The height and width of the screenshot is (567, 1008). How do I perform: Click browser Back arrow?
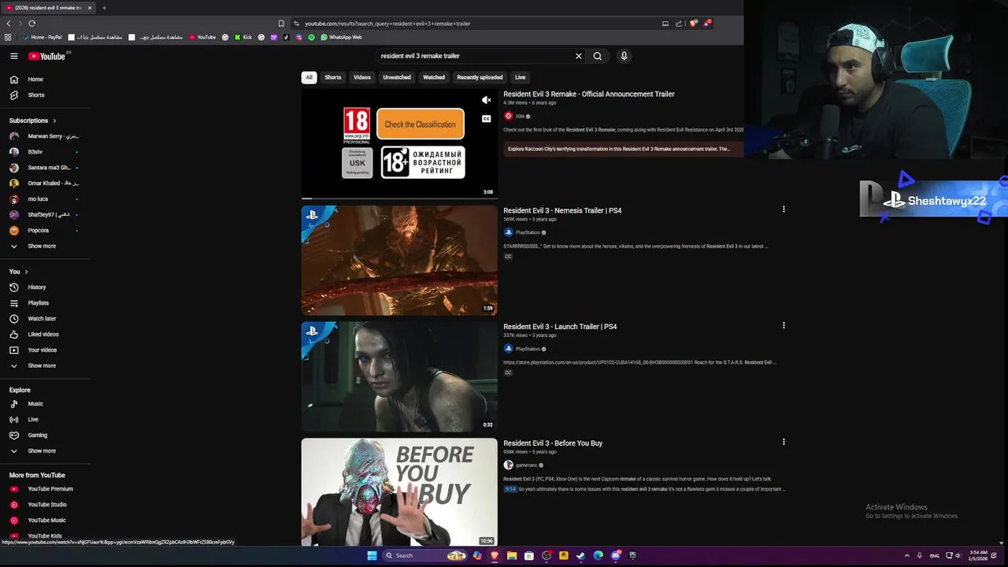click(x=9, y=24)
